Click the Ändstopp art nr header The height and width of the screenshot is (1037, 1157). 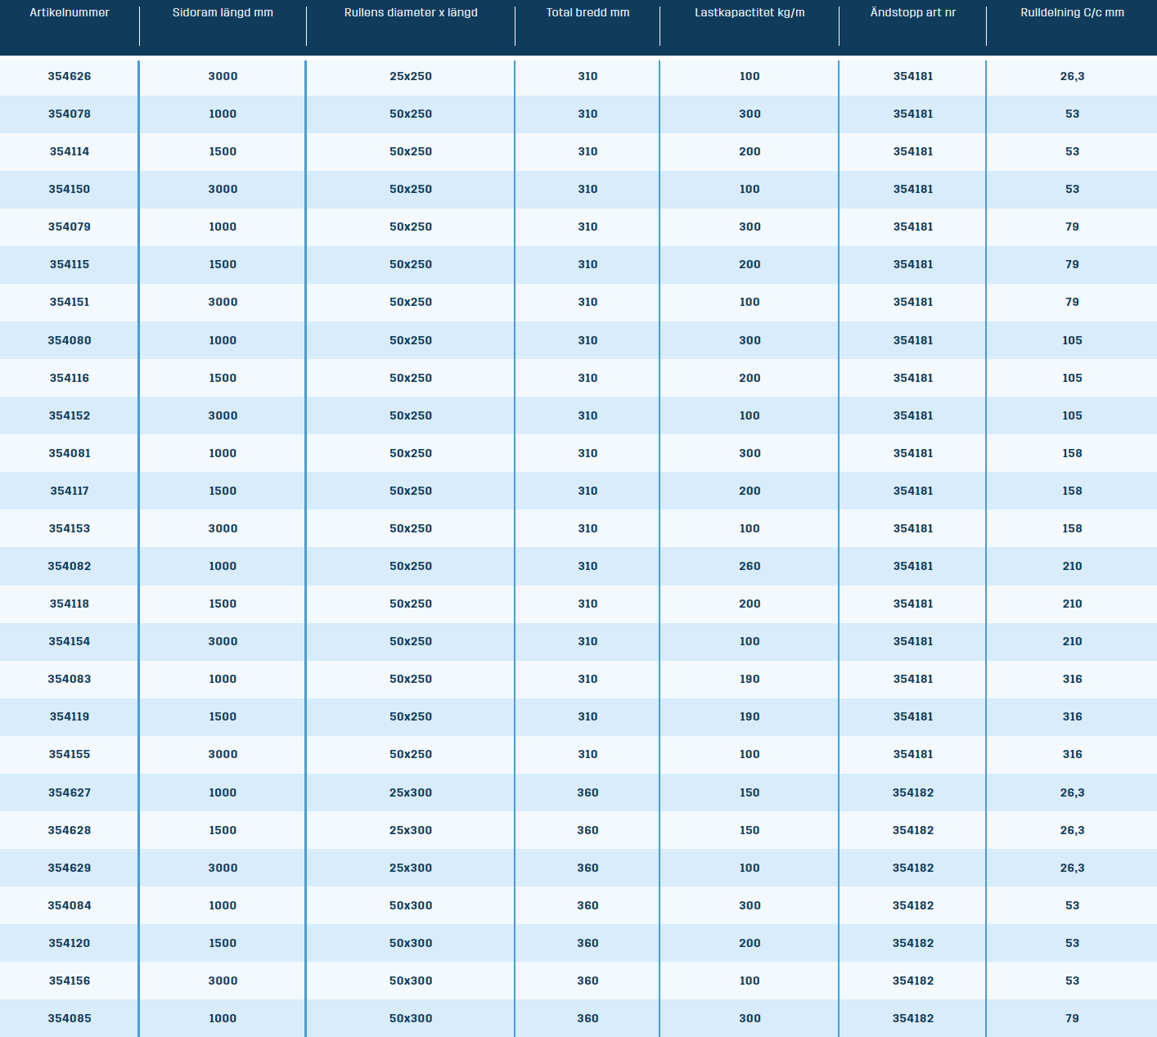coord(913,13)
